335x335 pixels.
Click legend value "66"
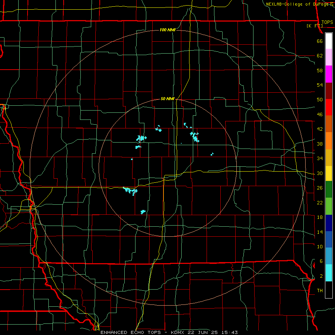point(320,41)
